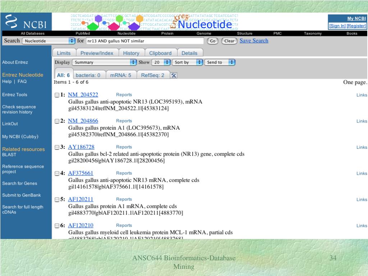368x276 pixels.
Task: Open the AF120210 accession link
Action: point(81,225)
